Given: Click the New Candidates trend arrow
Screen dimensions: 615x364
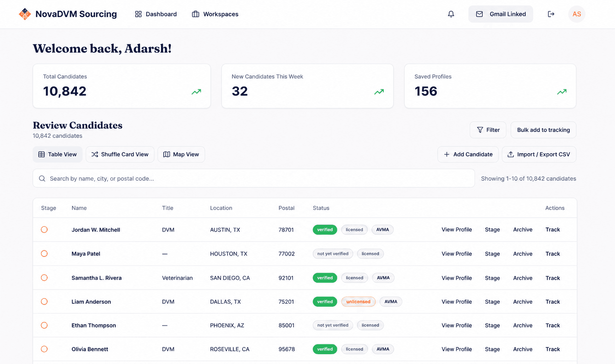Looking at the screenshot, I should [379, 92].
